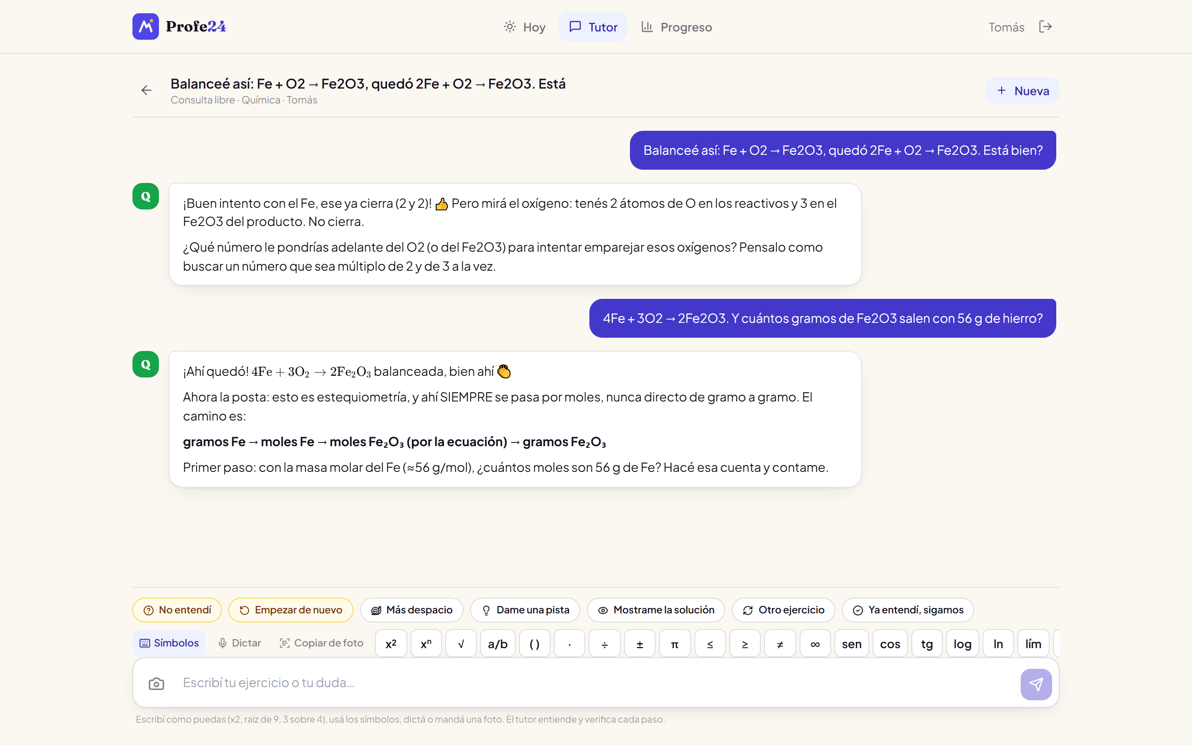Viewport: 1192px width, 745px height.
Task: Click the 4Fe + 3O2 user message bubble
Action: click(x=822, y=318)
